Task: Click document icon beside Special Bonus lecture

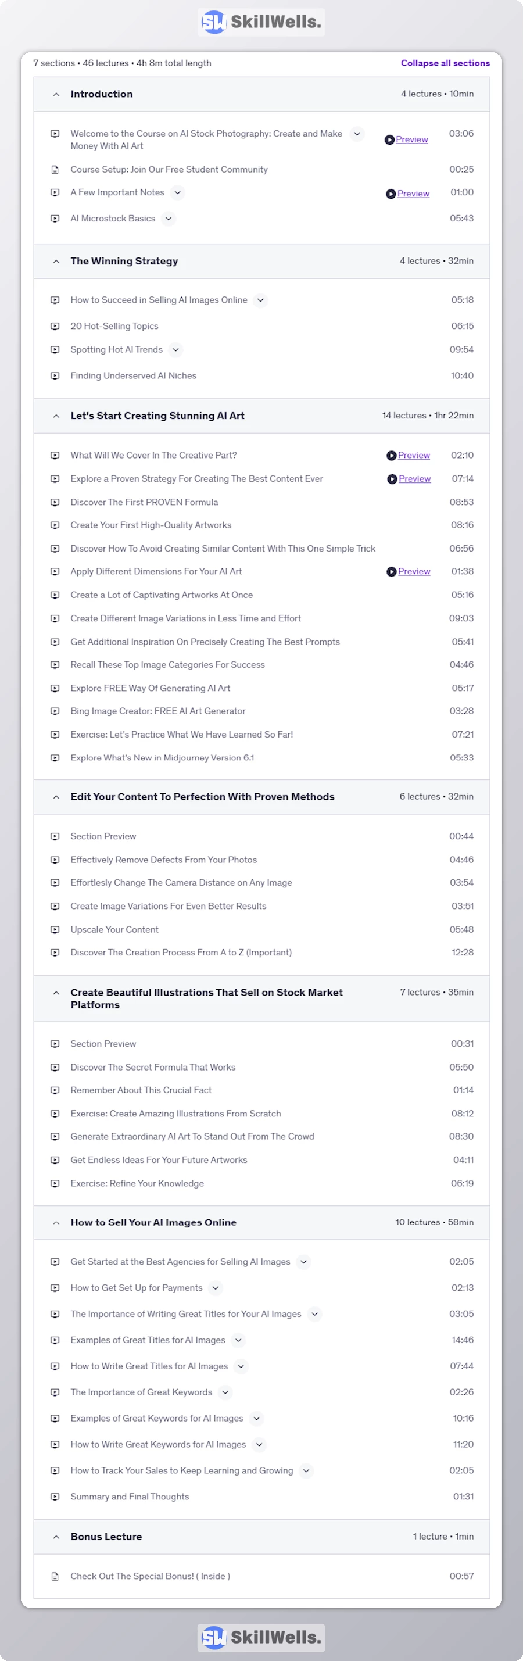Action: click(x=55, y=1577)
